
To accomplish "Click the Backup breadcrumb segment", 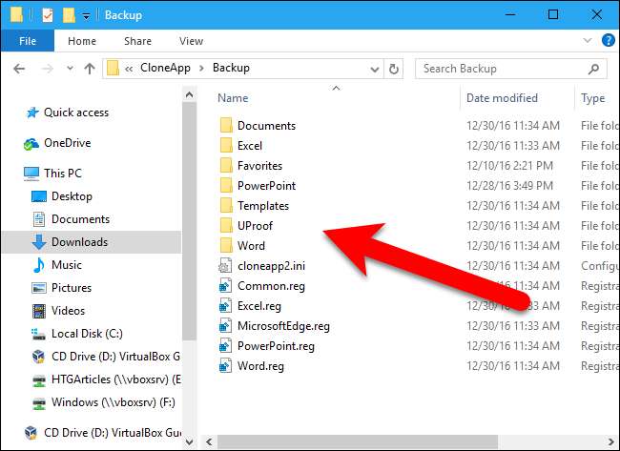I will pos(231,68).
